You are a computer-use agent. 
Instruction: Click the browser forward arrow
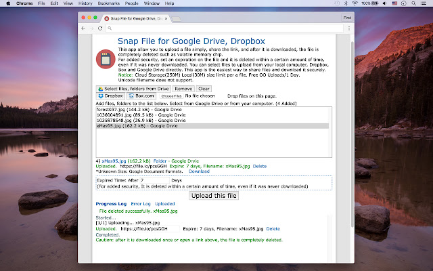coord(92,28)
